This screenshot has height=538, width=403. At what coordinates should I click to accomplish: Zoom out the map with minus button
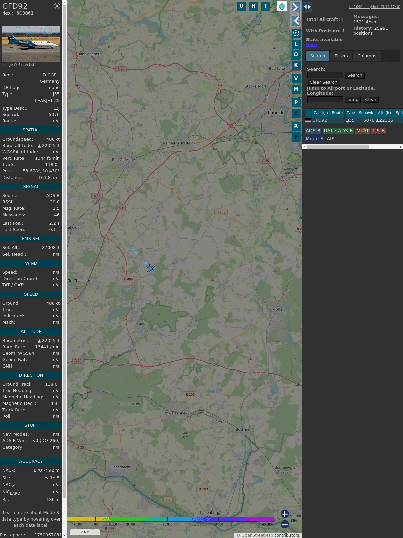click(285, 524)
